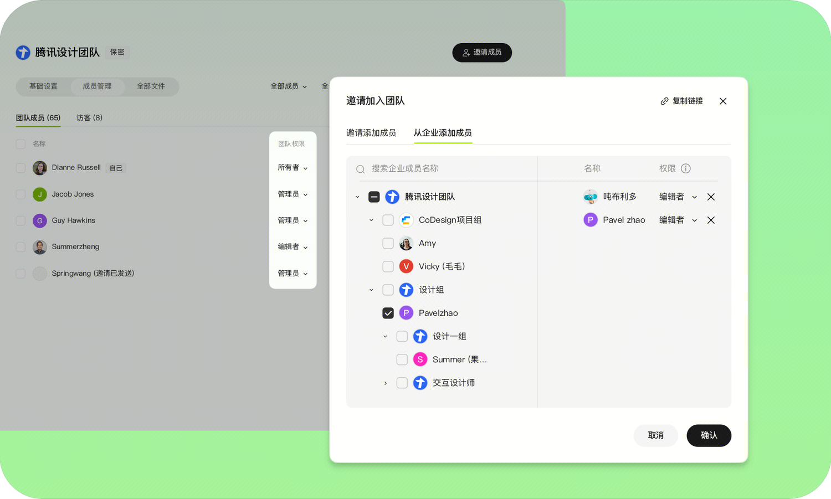Check the Amy checkbox
The height and width of the screenshot is (499, 831).
[388, 243]
